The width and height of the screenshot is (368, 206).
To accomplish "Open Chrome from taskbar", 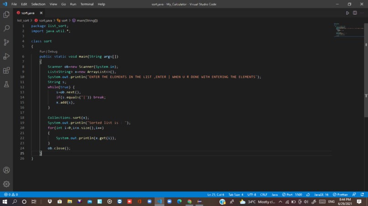I will coord(189,201).
